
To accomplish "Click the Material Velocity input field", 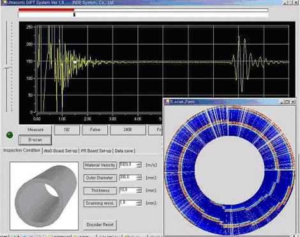I will point(128,165).
